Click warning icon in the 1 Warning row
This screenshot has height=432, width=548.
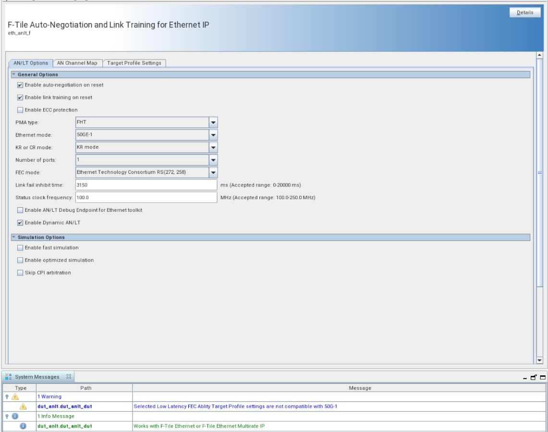[x=15, y=396]
